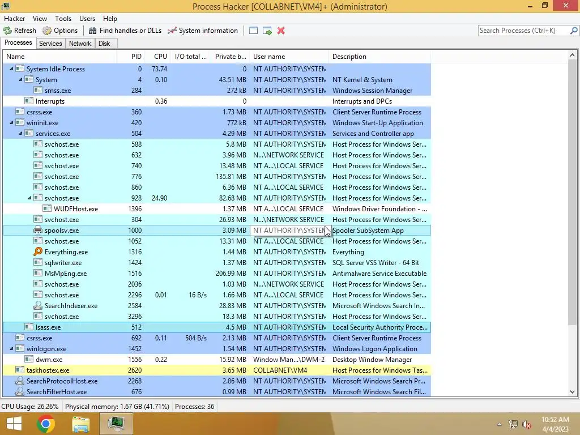The image size is (580, 435).
Task: Collapse the System Idle Process tree
Action: click(11, 69)
